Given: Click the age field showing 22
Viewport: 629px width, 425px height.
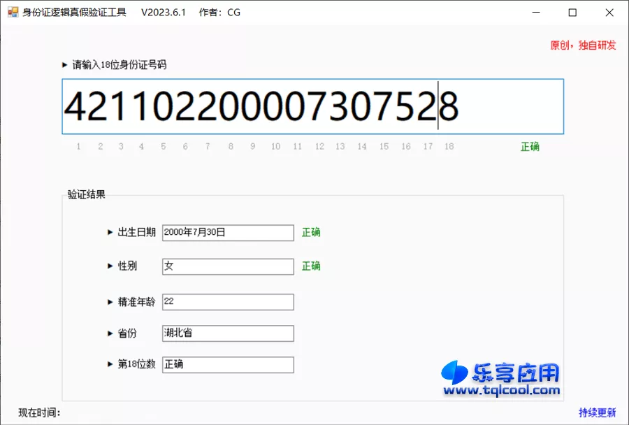Looking at the screenshot, I should [227, 301].
